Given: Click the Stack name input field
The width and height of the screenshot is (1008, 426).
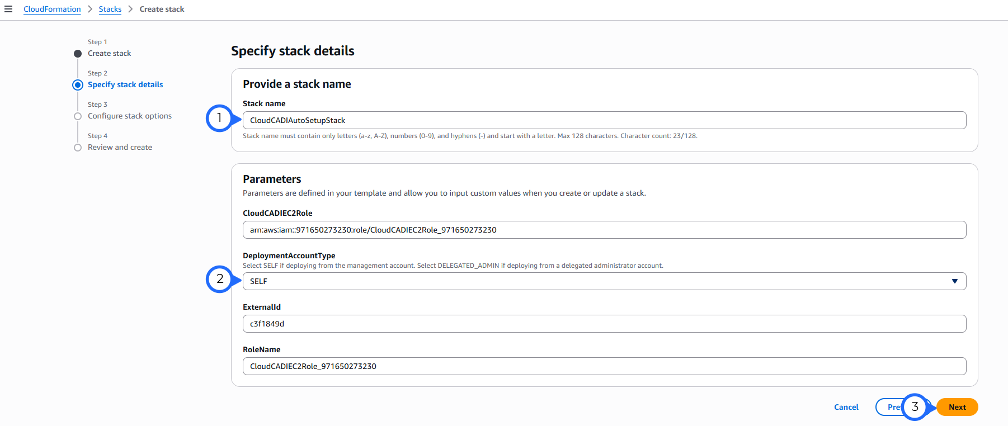Looking at the screenshot, I should pyautogui.click(x=604, y=120).
